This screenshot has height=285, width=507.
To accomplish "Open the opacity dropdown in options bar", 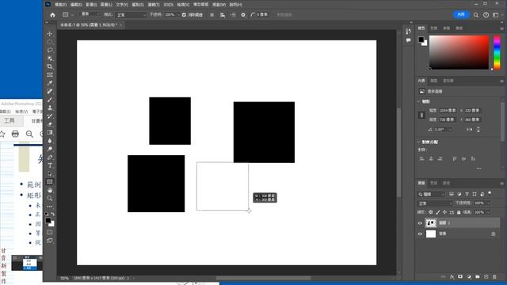I will coord(178,15).
